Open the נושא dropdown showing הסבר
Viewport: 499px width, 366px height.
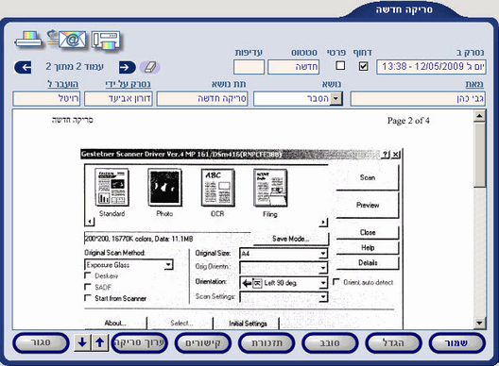tap(336, 99)
